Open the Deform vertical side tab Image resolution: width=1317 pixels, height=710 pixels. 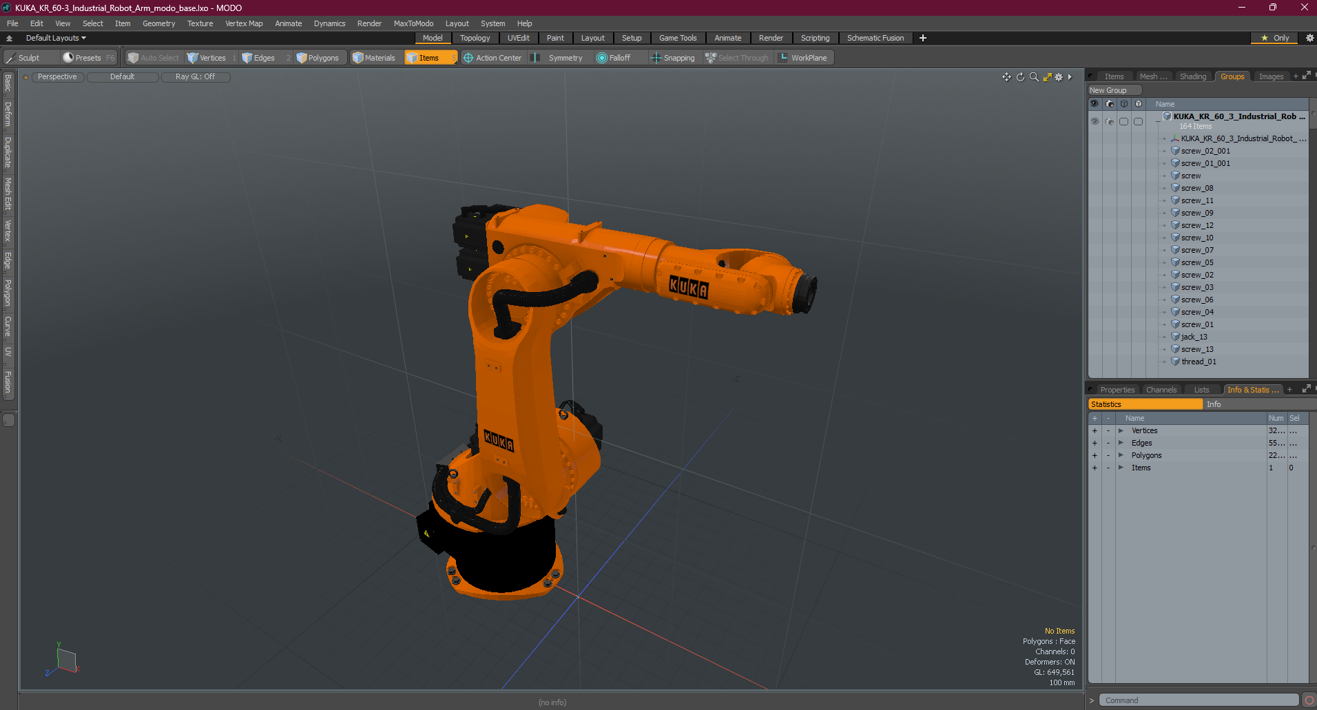[x=8, y=115]
